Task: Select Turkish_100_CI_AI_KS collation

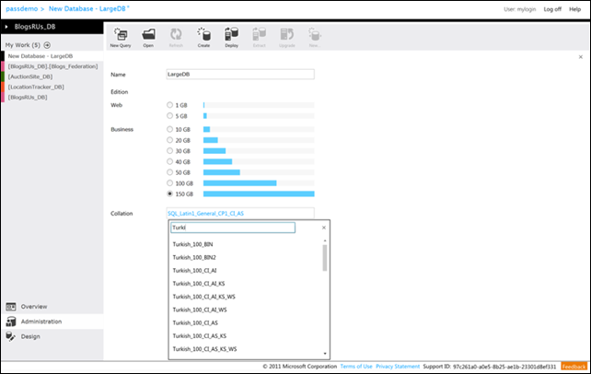Action: pos(199,284)
